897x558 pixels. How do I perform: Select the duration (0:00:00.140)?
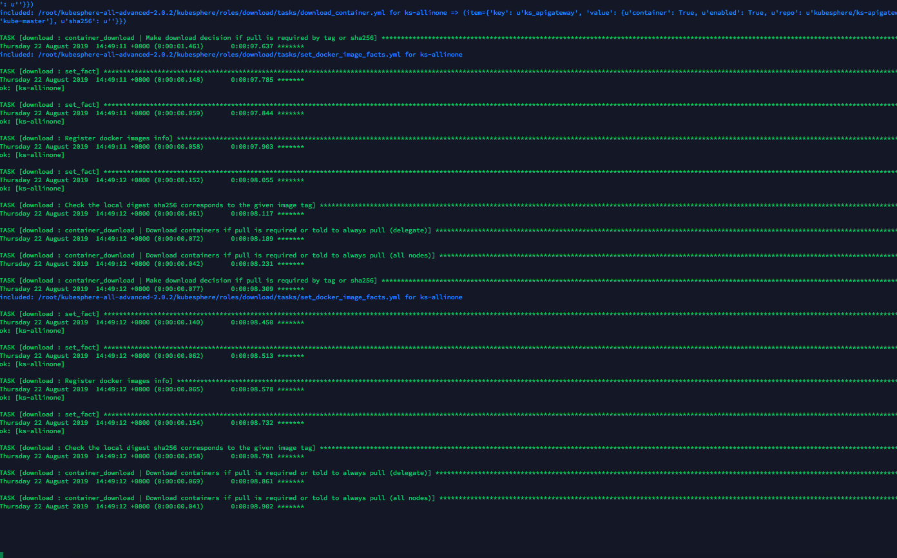(x=178, y=322)
